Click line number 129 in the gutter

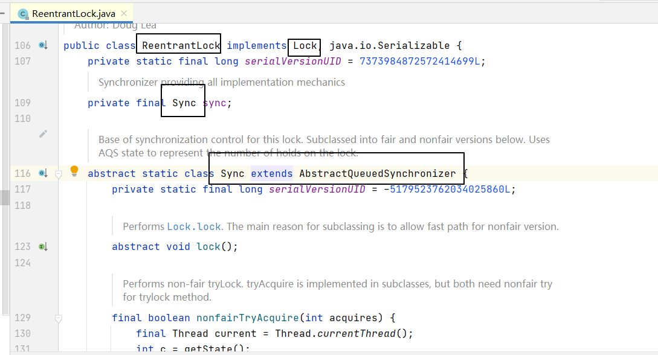[x=22, y=318]
